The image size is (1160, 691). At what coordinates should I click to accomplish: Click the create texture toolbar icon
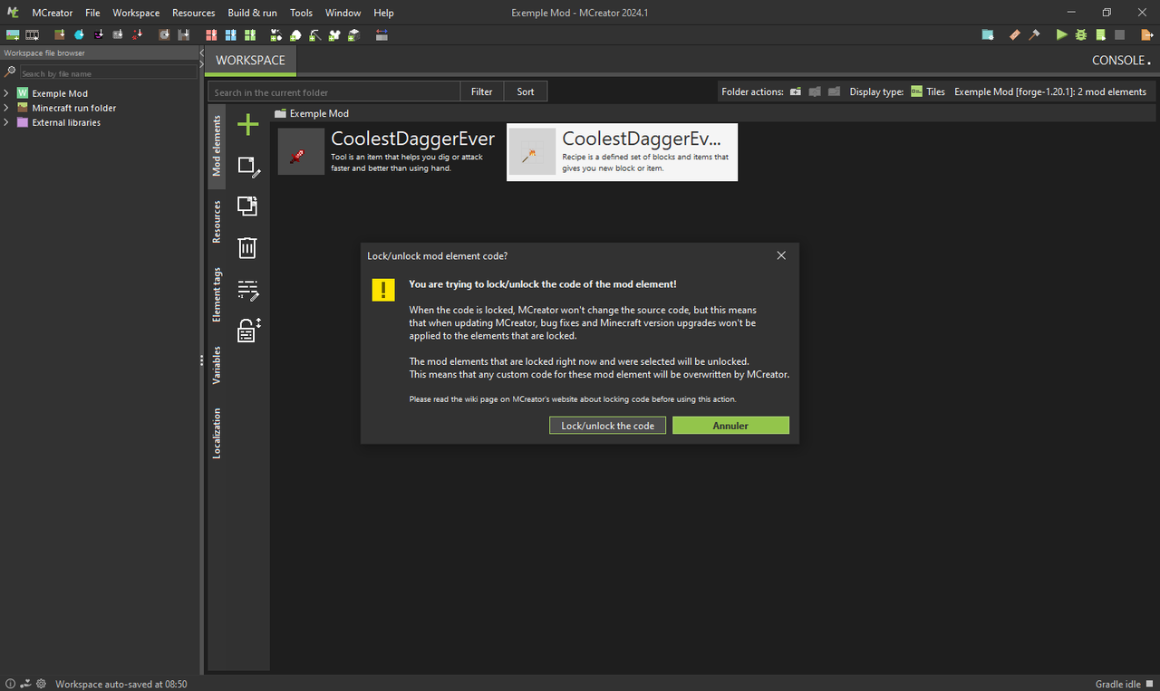13,35
